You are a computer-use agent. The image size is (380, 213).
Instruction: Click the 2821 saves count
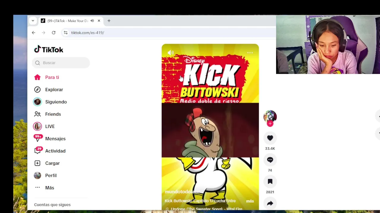(270, 192)
